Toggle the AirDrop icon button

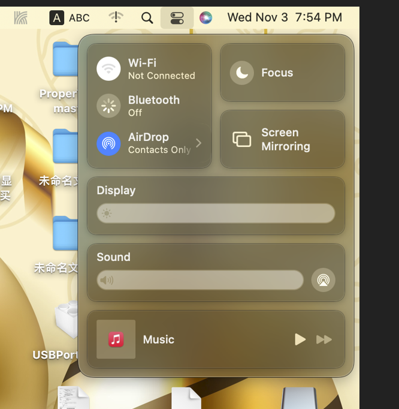108,143
